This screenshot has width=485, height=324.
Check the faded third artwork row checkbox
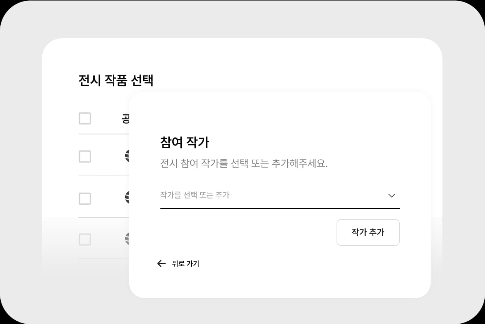tap(85, 239)
